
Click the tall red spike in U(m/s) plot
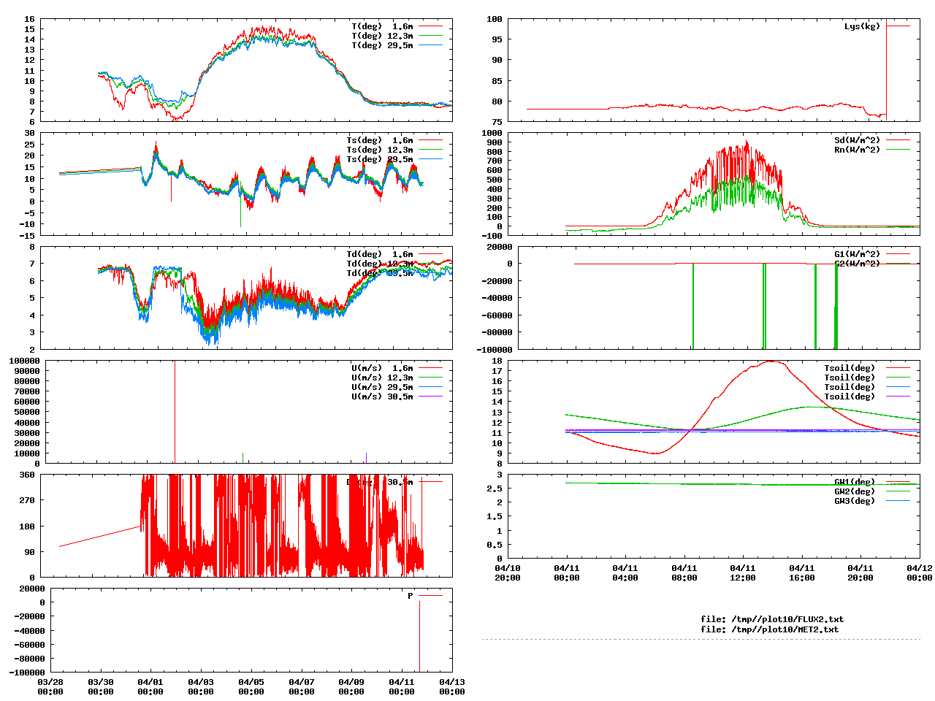coord(175,411)
